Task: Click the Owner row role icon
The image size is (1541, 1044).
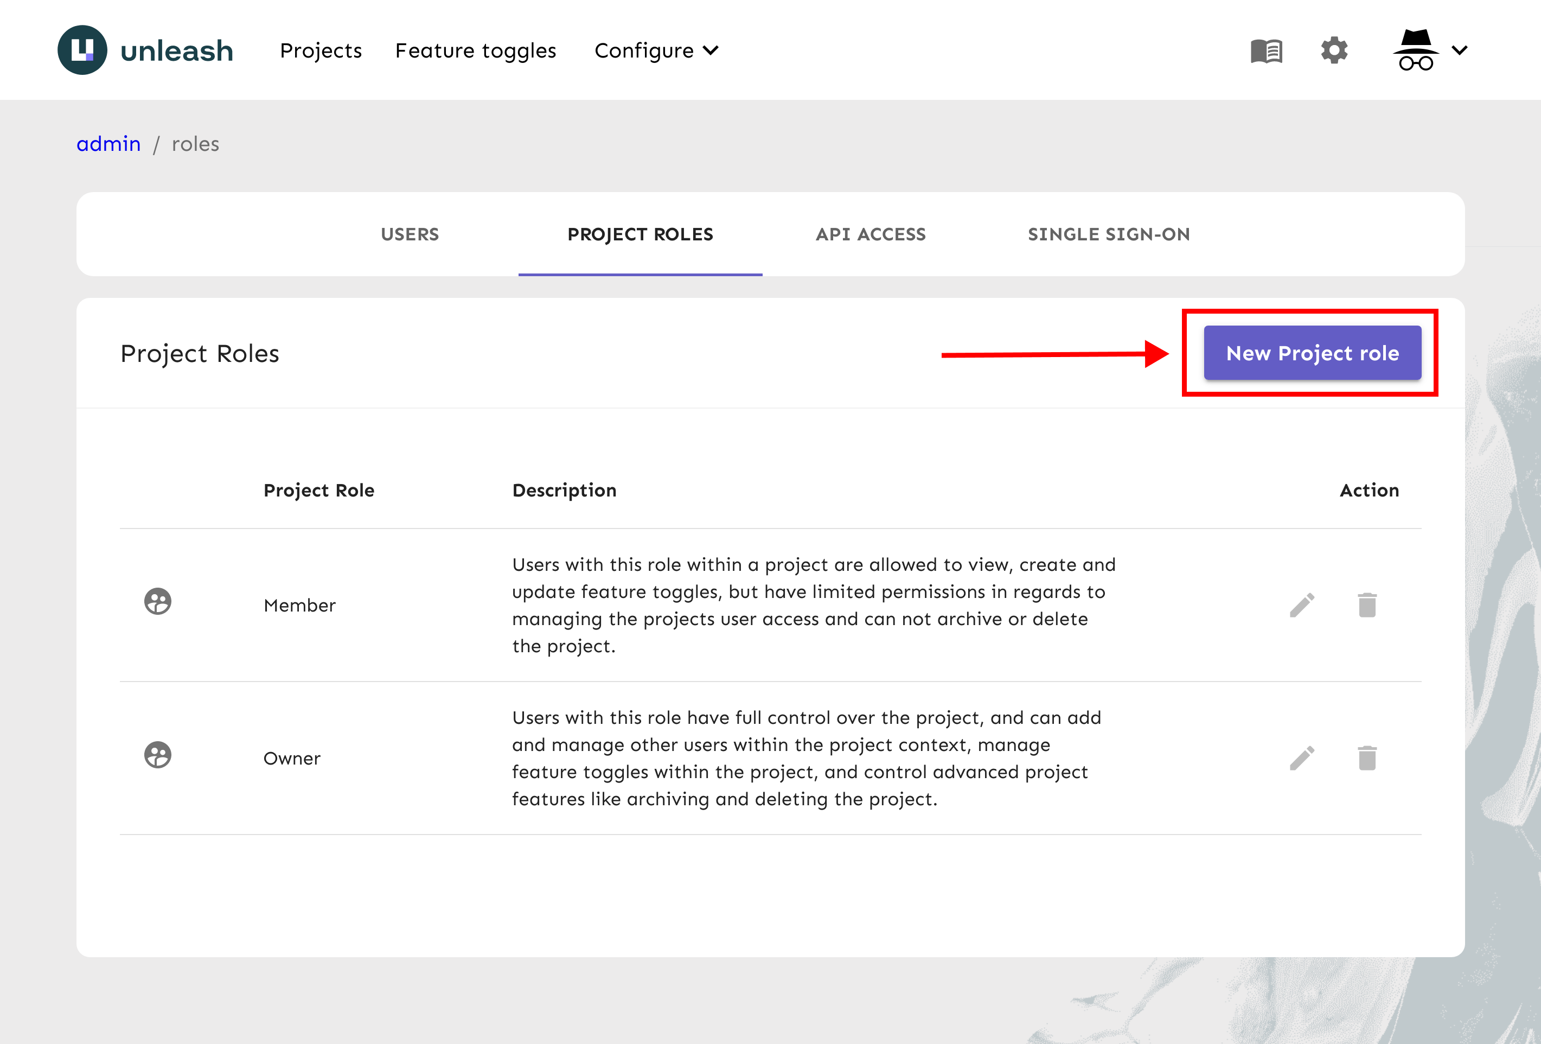Action: 158,755
